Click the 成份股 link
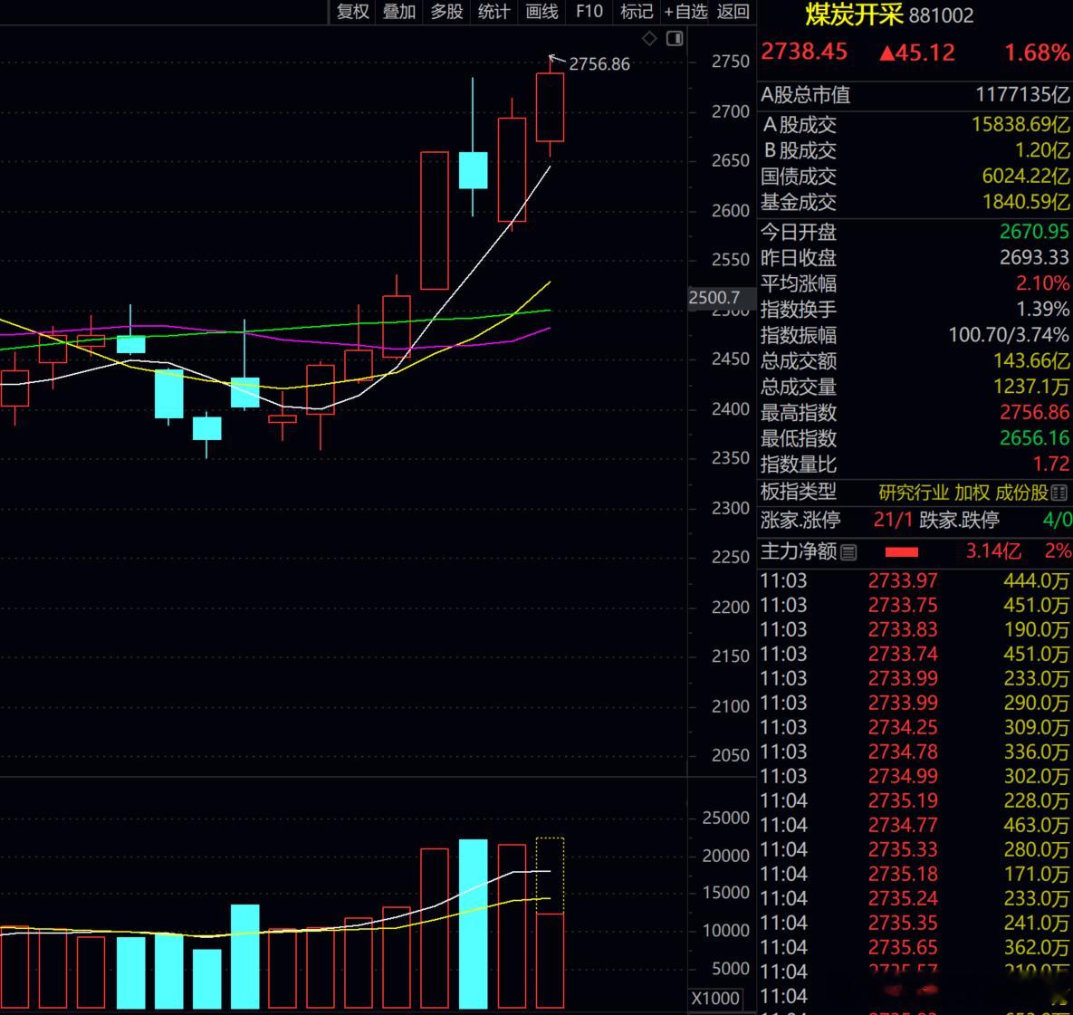This screenshot has width=1073, height=1015. click(x=1021, y=493)
